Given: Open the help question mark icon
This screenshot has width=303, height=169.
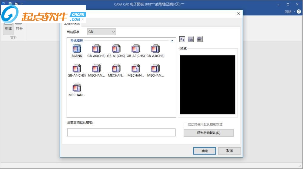Looking at the screenshot, I should pos(299,11).
